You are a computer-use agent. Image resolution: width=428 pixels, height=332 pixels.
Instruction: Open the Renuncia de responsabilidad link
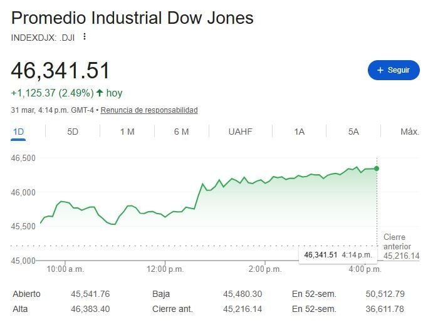pyautogui.click(x=149, y=110)
